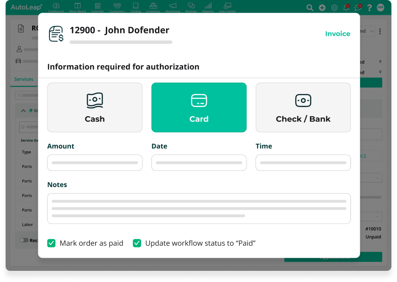Click the Invoice link in dialog header
This screenshot has height=282, width=397.
pos(337,34)
